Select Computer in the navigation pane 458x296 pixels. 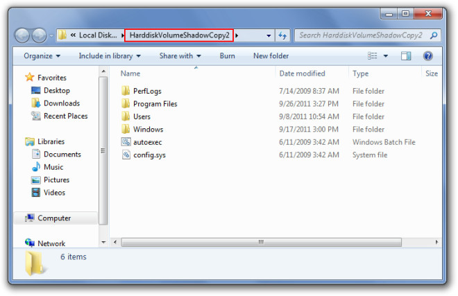click(54, 218)
